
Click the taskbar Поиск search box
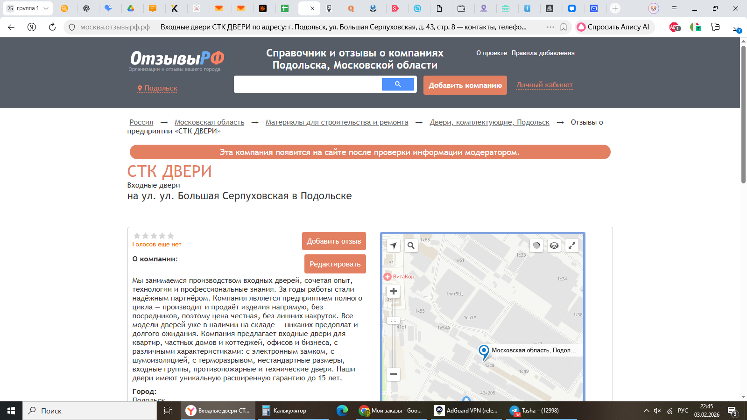pos(90,411)
